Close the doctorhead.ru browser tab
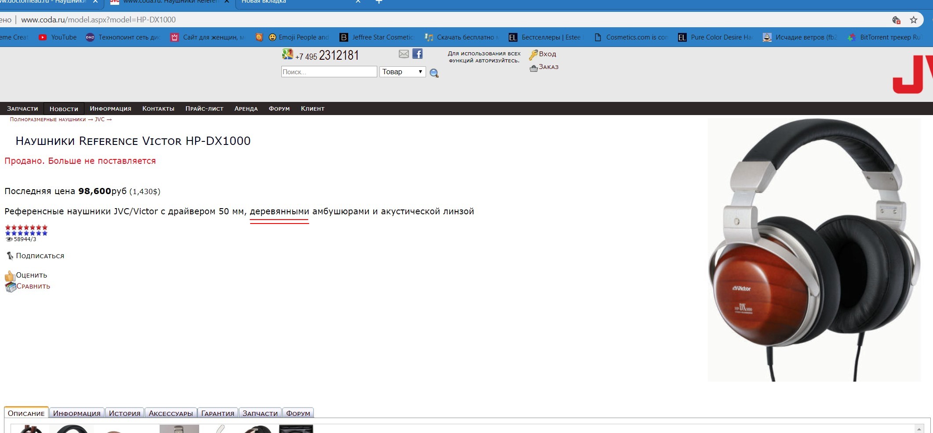This screenshot has width=933, height=433. 95,2
